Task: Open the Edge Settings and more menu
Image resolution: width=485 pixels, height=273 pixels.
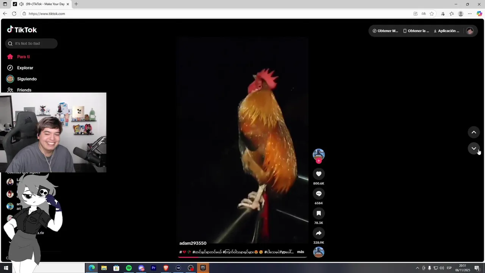Action: (x=470, y=14)
